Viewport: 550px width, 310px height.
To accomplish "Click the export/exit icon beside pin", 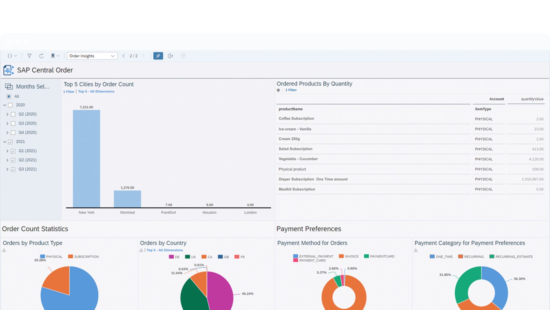I will (170, 56).
